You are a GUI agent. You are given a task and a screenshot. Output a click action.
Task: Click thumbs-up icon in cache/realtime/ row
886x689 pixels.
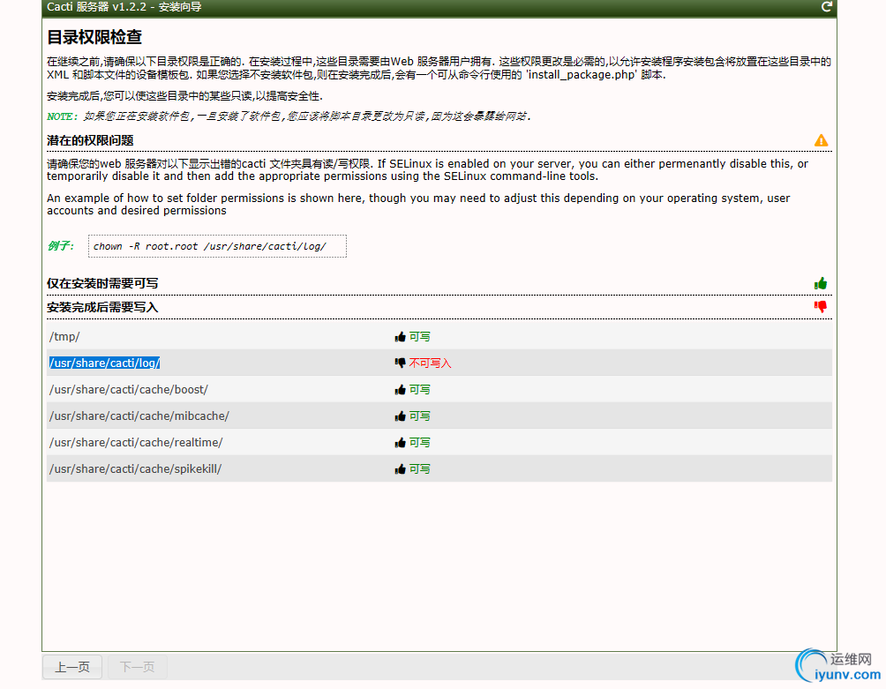tap(400, 443)
